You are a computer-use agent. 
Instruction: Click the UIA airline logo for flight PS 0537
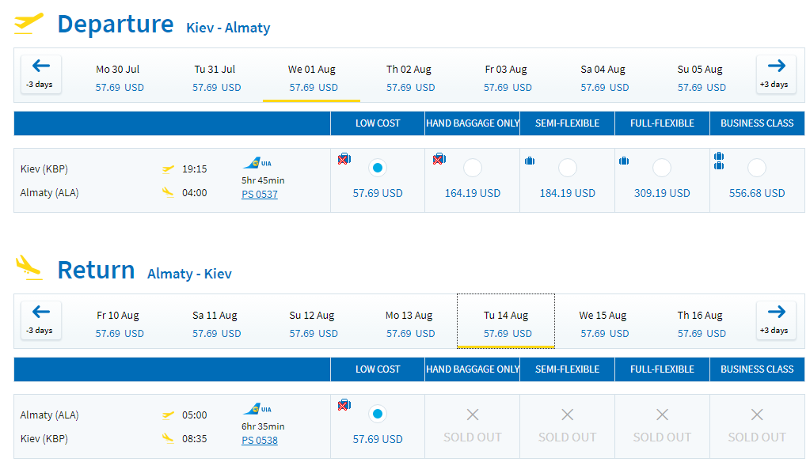coord(257,163)
